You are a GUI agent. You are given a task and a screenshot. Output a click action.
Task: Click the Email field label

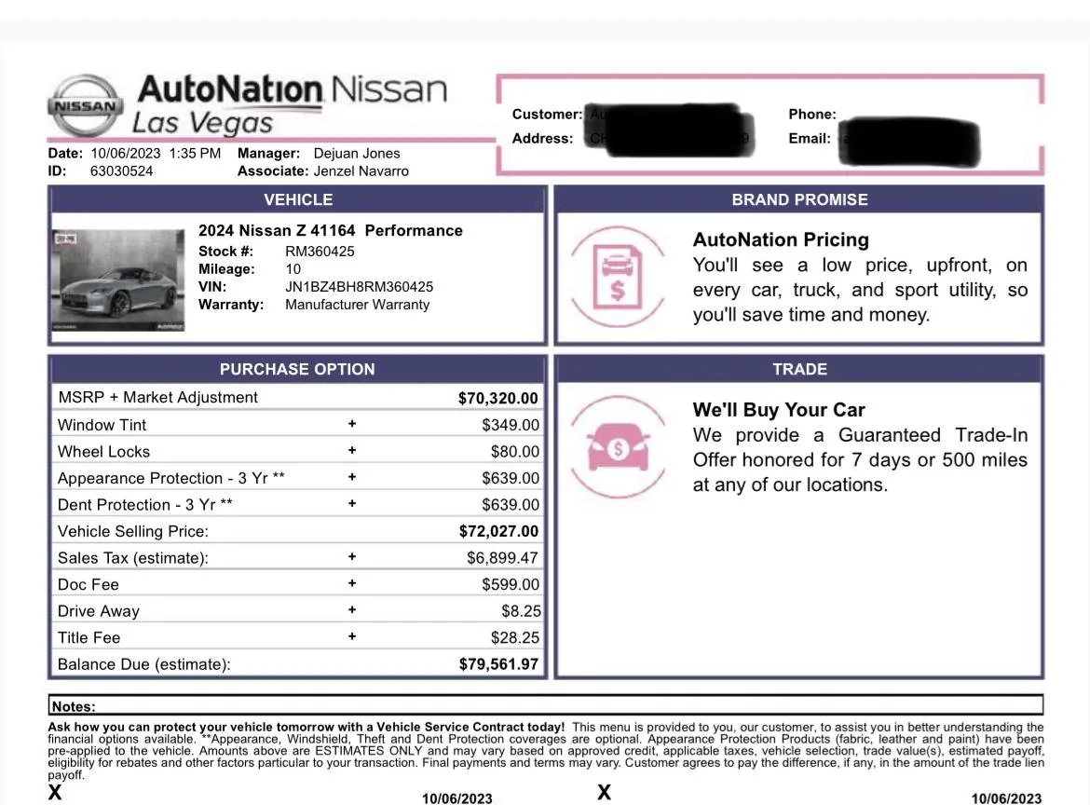[x=810, y=138]
